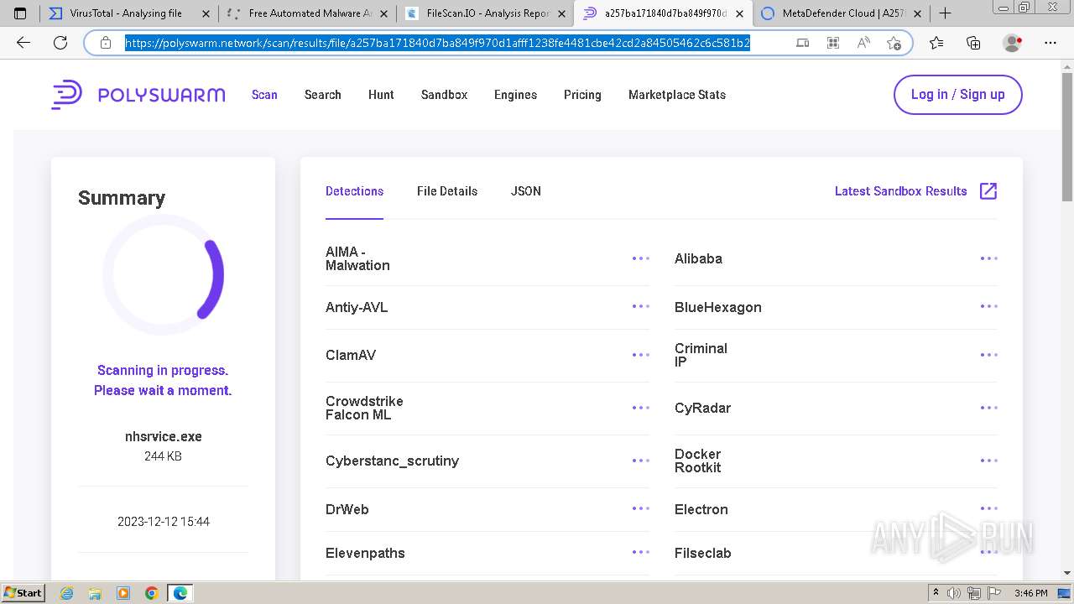Open the send tab to devices icon

point(802,43)
